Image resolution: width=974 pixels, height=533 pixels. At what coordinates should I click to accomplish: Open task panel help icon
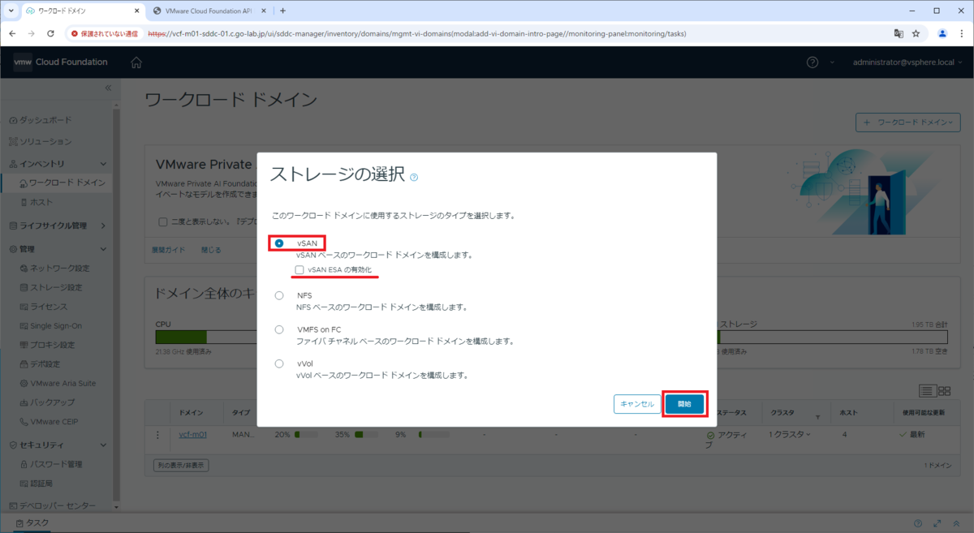[x=918, y=523]
